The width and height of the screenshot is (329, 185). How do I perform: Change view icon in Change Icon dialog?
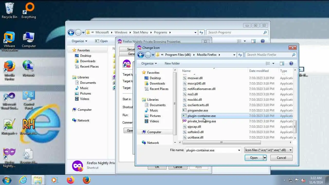(x=268, y=63)
